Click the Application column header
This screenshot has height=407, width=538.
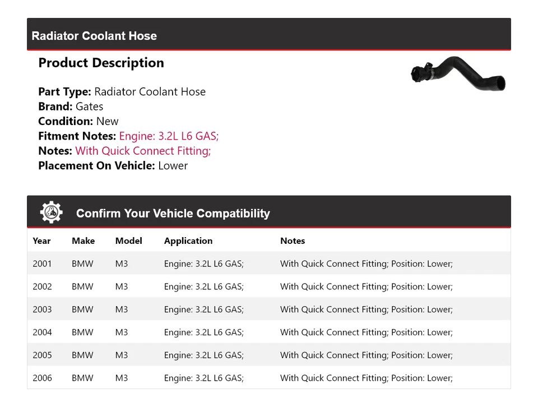coord(188,240)
